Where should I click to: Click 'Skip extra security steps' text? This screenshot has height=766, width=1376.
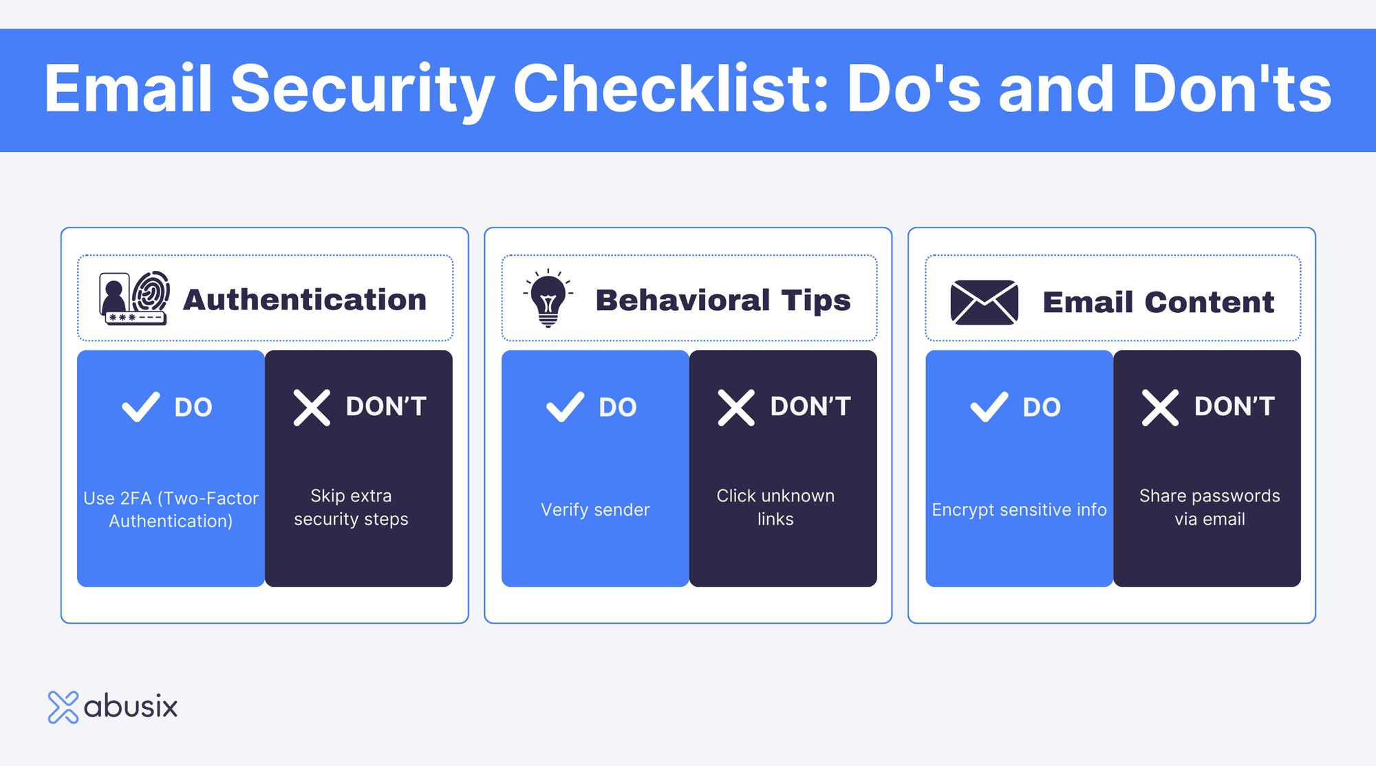click(351, 507)
